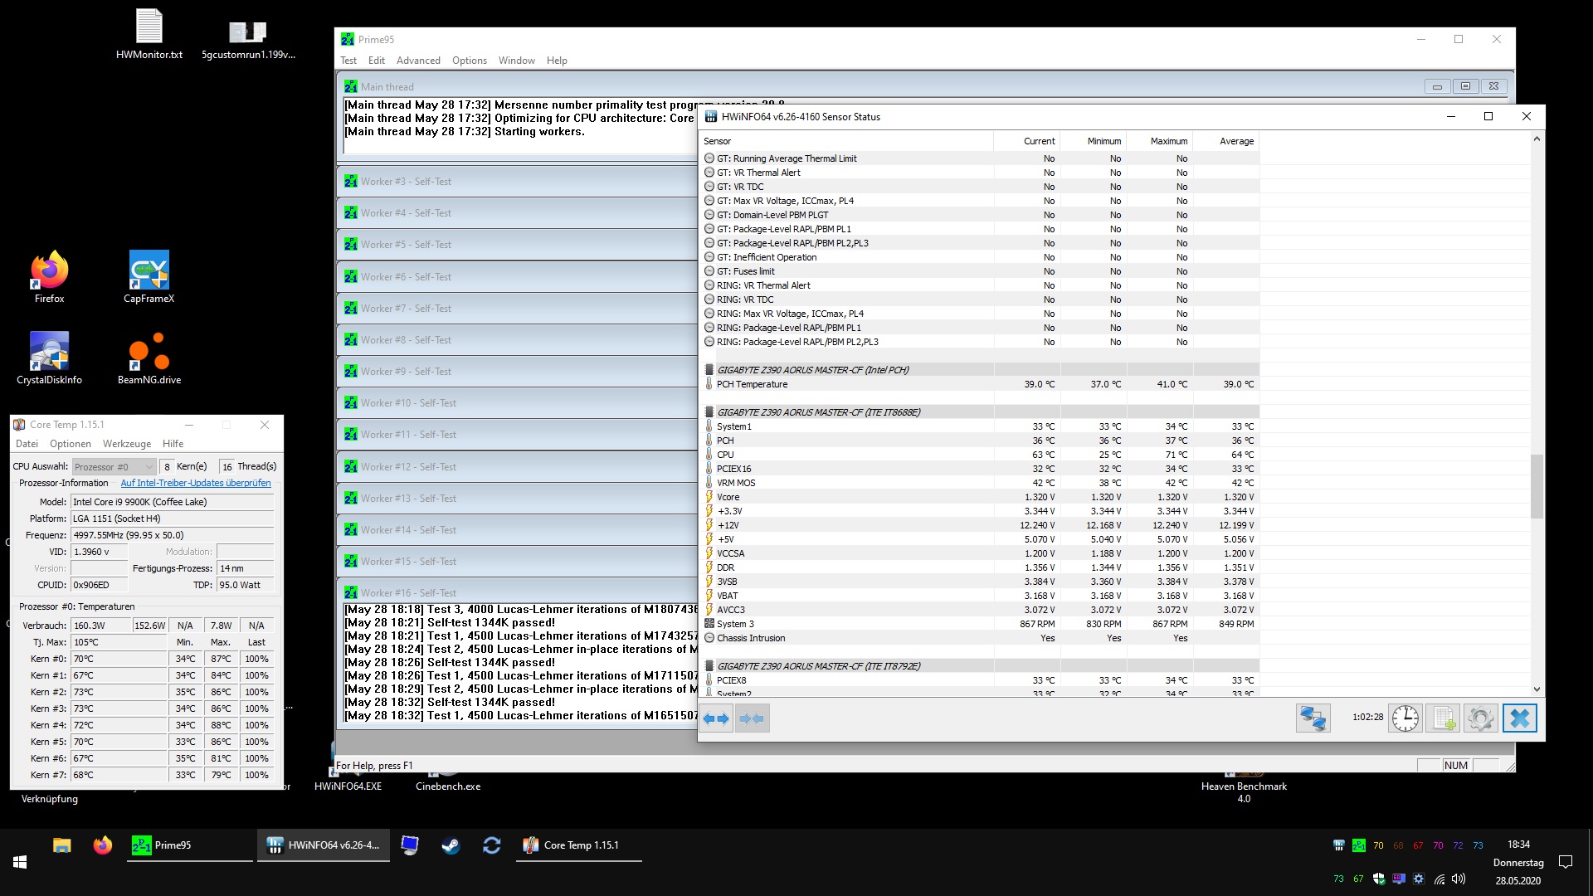Select BeamNG.drive desktop shortcut

[x=149, y=358]
